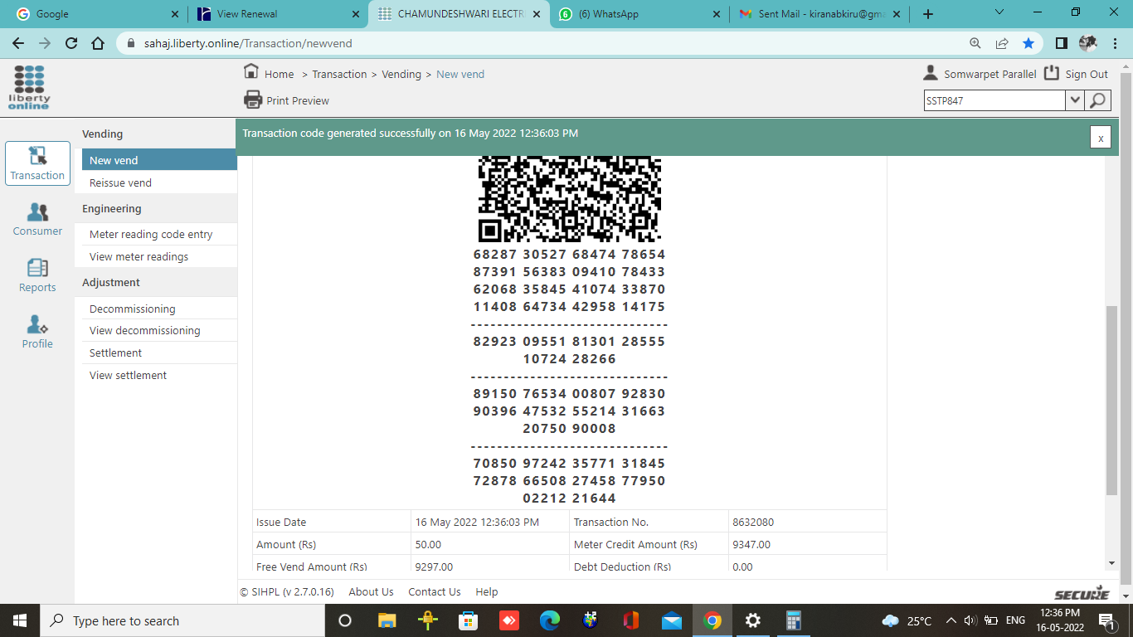
Task: Open the Chrome tab search chevron
Action: 999,12
